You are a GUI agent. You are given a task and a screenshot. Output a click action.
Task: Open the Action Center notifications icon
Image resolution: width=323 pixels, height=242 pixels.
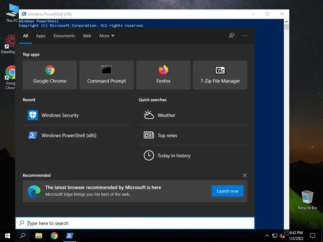313,236
